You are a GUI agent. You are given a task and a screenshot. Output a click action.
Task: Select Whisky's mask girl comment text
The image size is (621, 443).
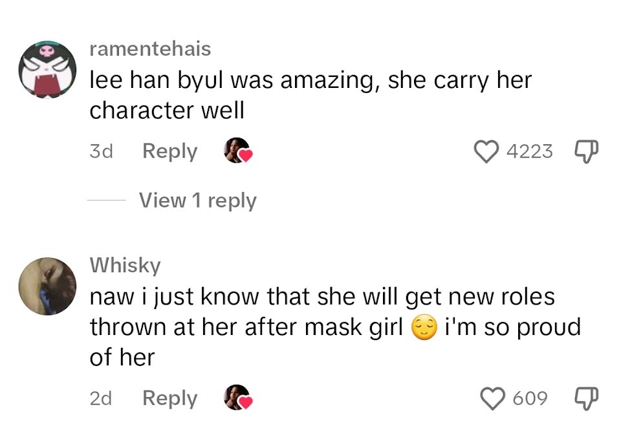coord(335,327)
